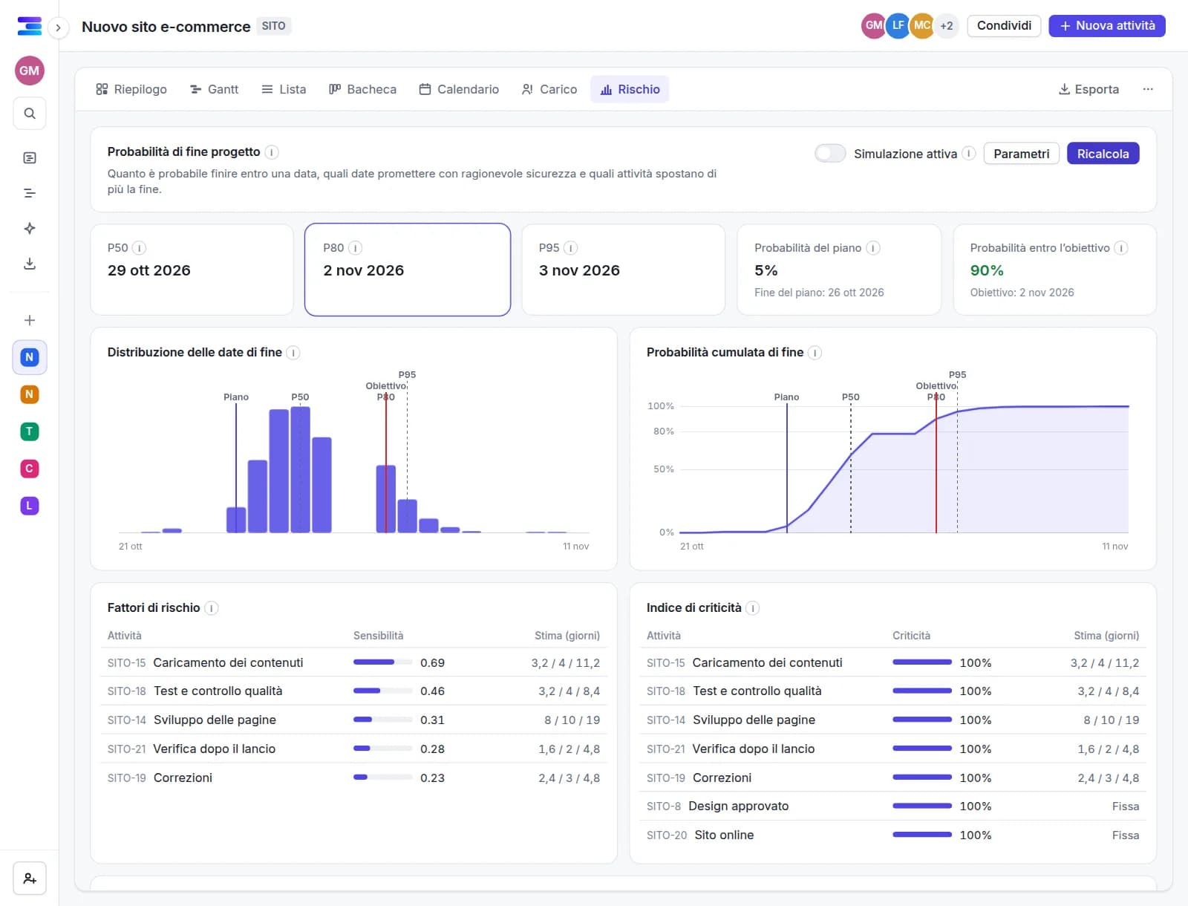Switch to the Calendario tab

coord(459,89)
